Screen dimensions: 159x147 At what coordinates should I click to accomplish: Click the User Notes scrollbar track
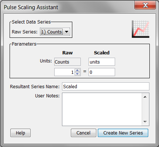(x=145, y=109)
